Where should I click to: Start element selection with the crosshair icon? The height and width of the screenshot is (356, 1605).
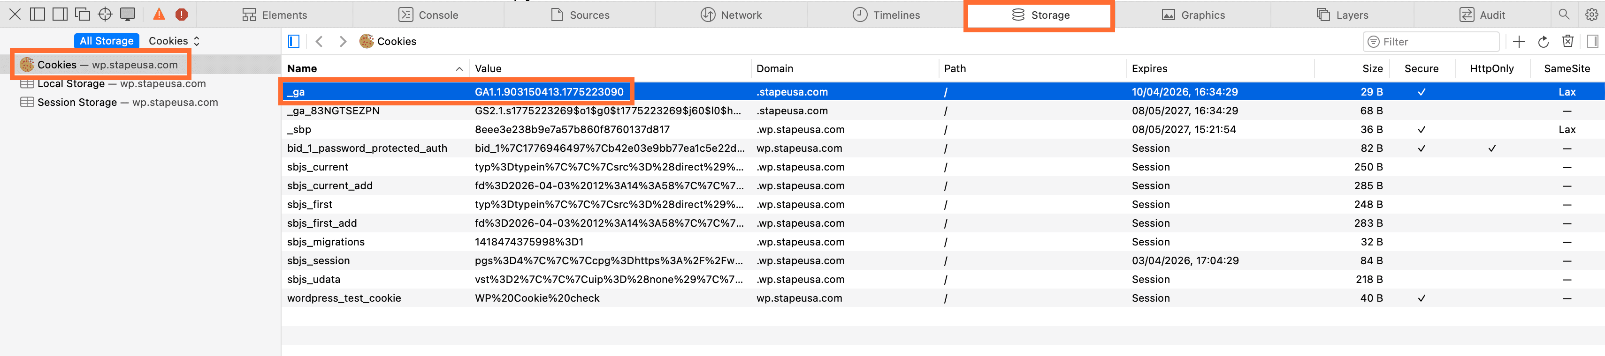click(105, 15)
